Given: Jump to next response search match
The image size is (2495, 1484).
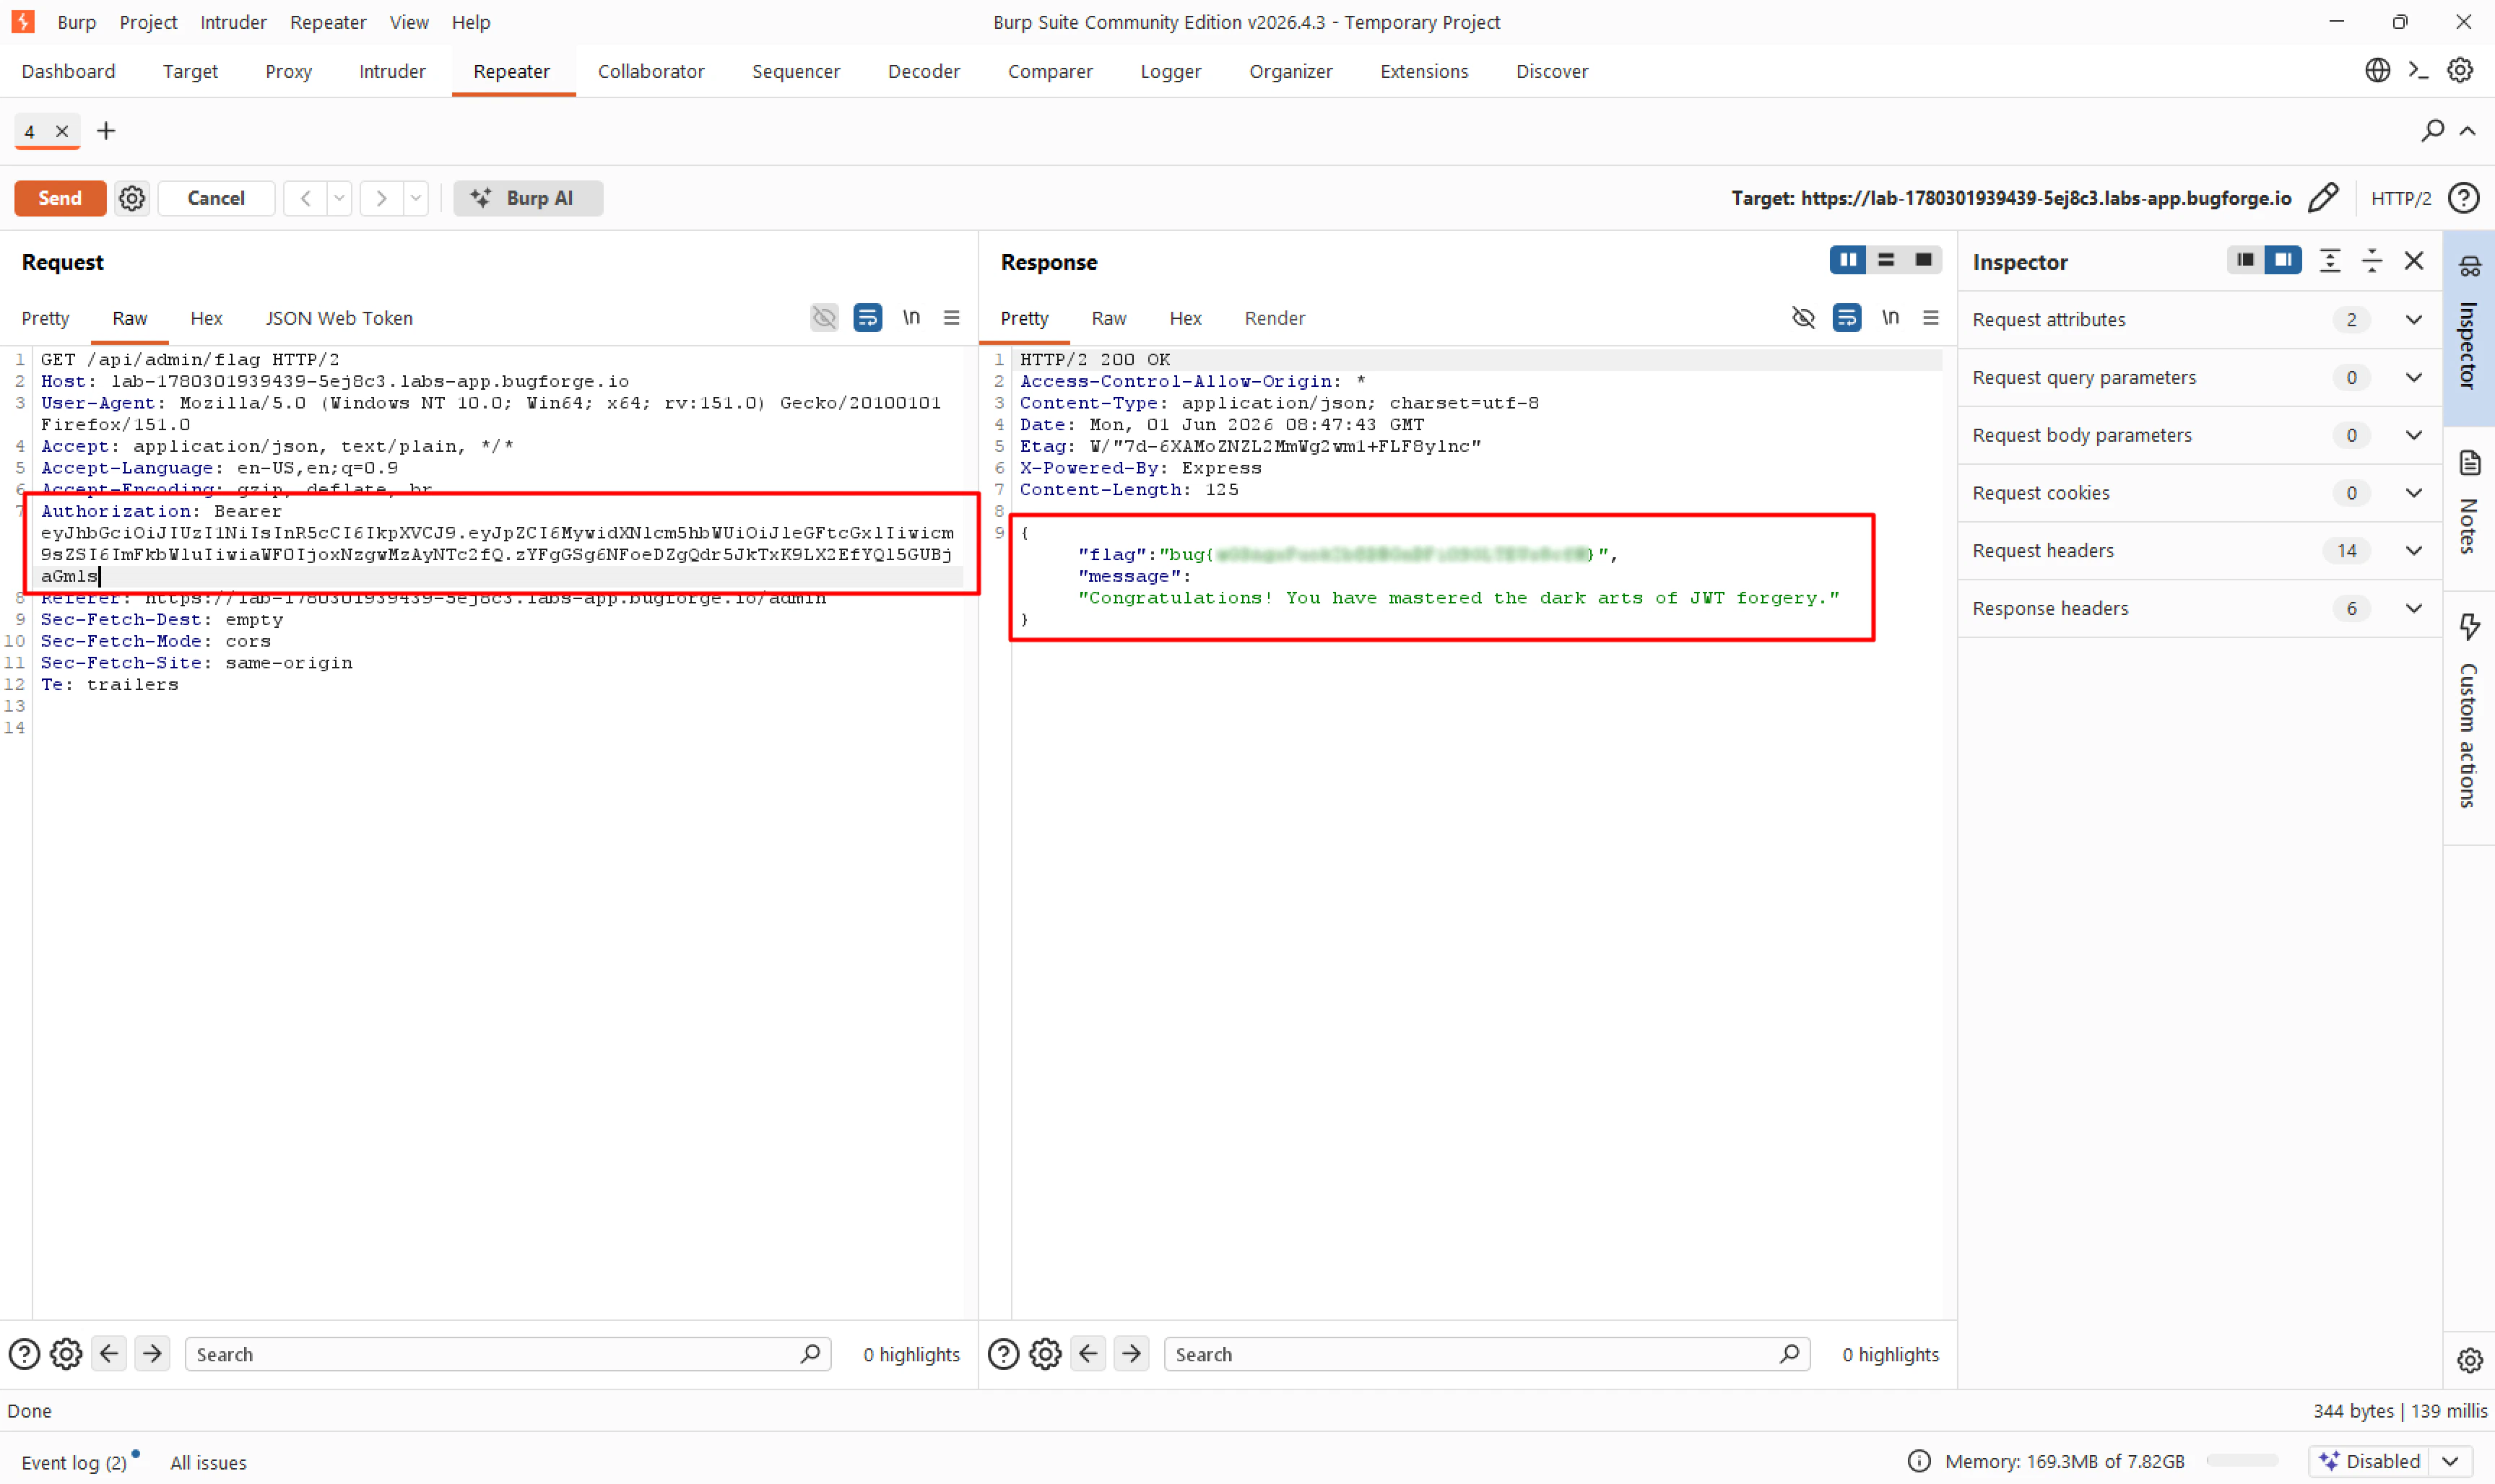Looking at the screenshot, I should point(1132,1354).
